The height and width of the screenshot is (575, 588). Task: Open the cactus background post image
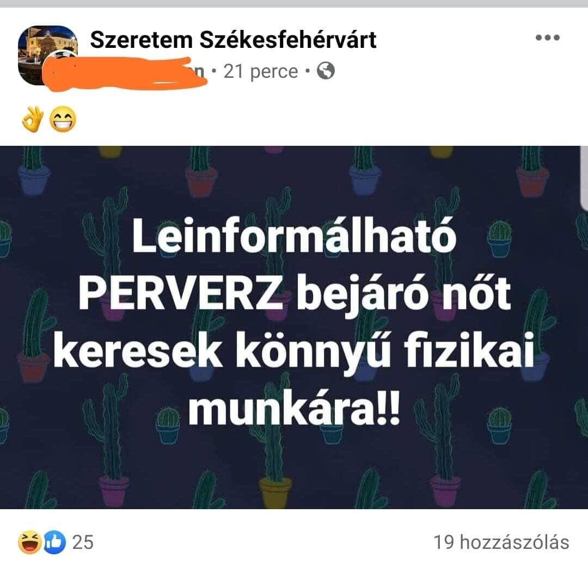(294, 327)
